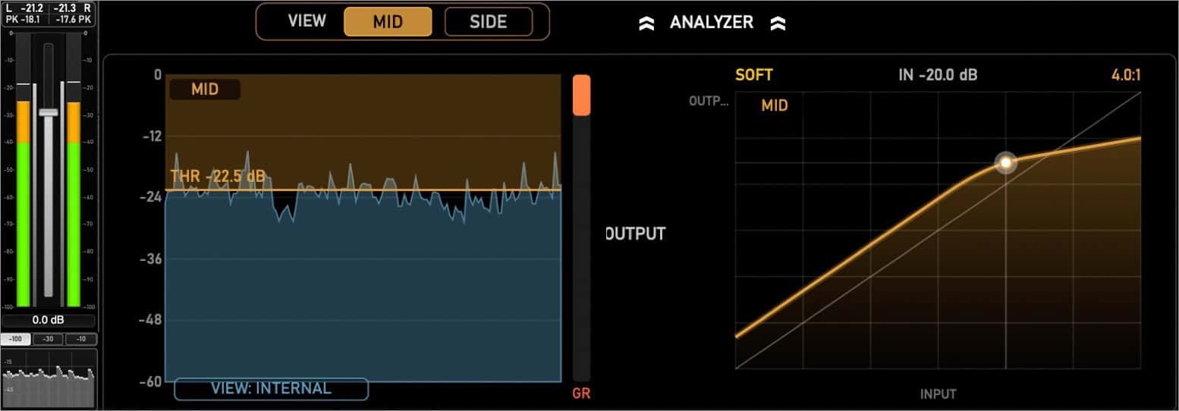Image resolution: width=1179 pixels, height=411 pixels.
Task: Switch to the SIDE channel
Action: (488, 21)
